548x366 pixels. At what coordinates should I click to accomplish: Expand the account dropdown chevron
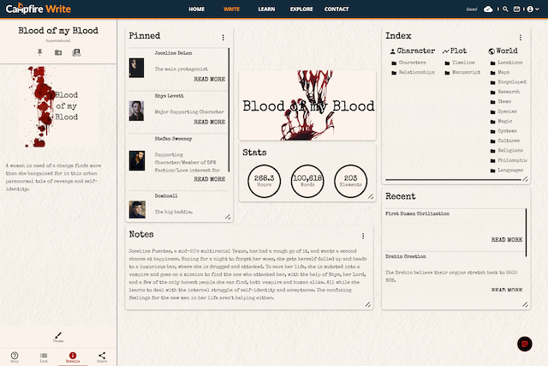tap(537, 9)
